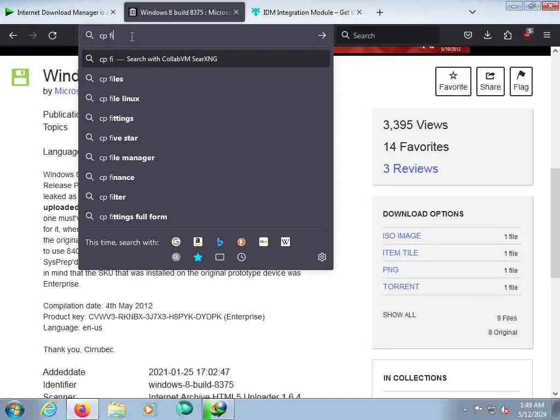This screenshot has height=420, width=560.
Task: Open search settings gear
Action: click(322, 257)
